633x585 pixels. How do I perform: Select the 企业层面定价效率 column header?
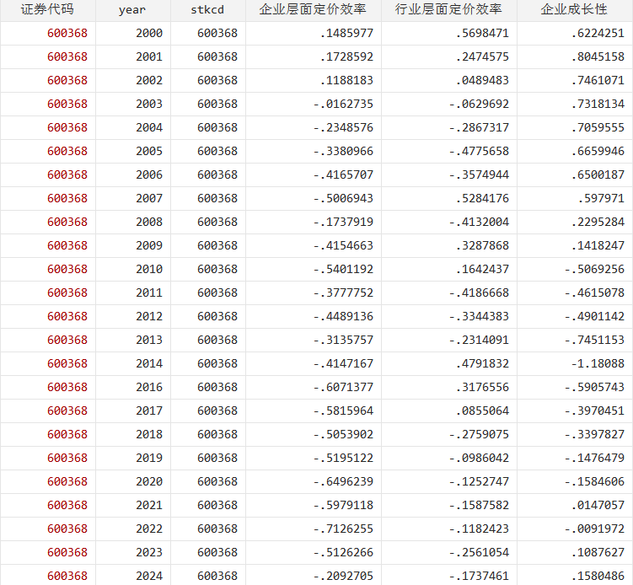(314, 9)
